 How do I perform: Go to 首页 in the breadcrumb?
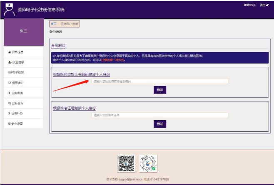53,24
